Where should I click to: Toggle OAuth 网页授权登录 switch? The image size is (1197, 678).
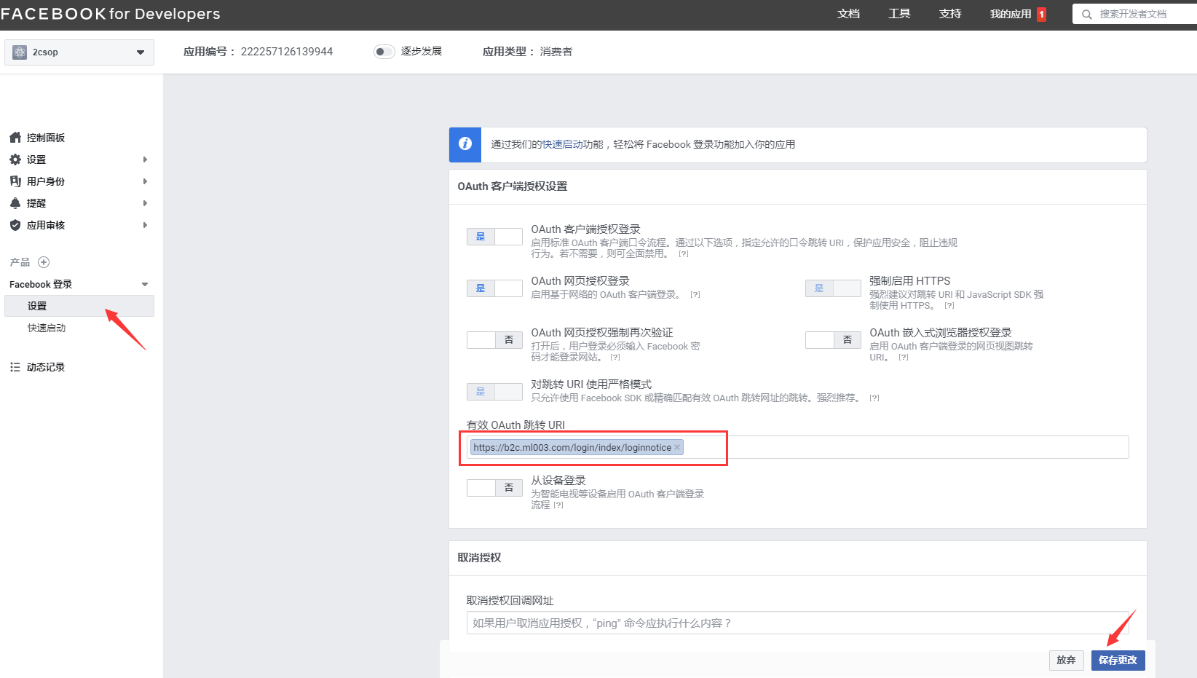click(494, 288)
